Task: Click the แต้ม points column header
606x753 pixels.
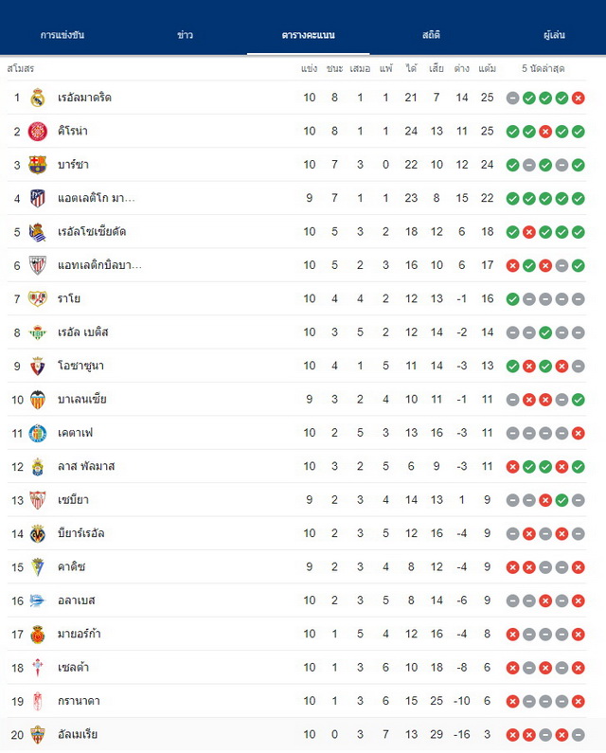Action: point(487,69)
